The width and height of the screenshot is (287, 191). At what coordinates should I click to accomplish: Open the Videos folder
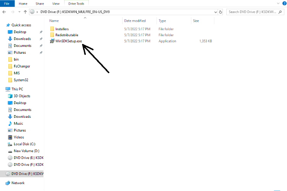(x=19, y=137)
